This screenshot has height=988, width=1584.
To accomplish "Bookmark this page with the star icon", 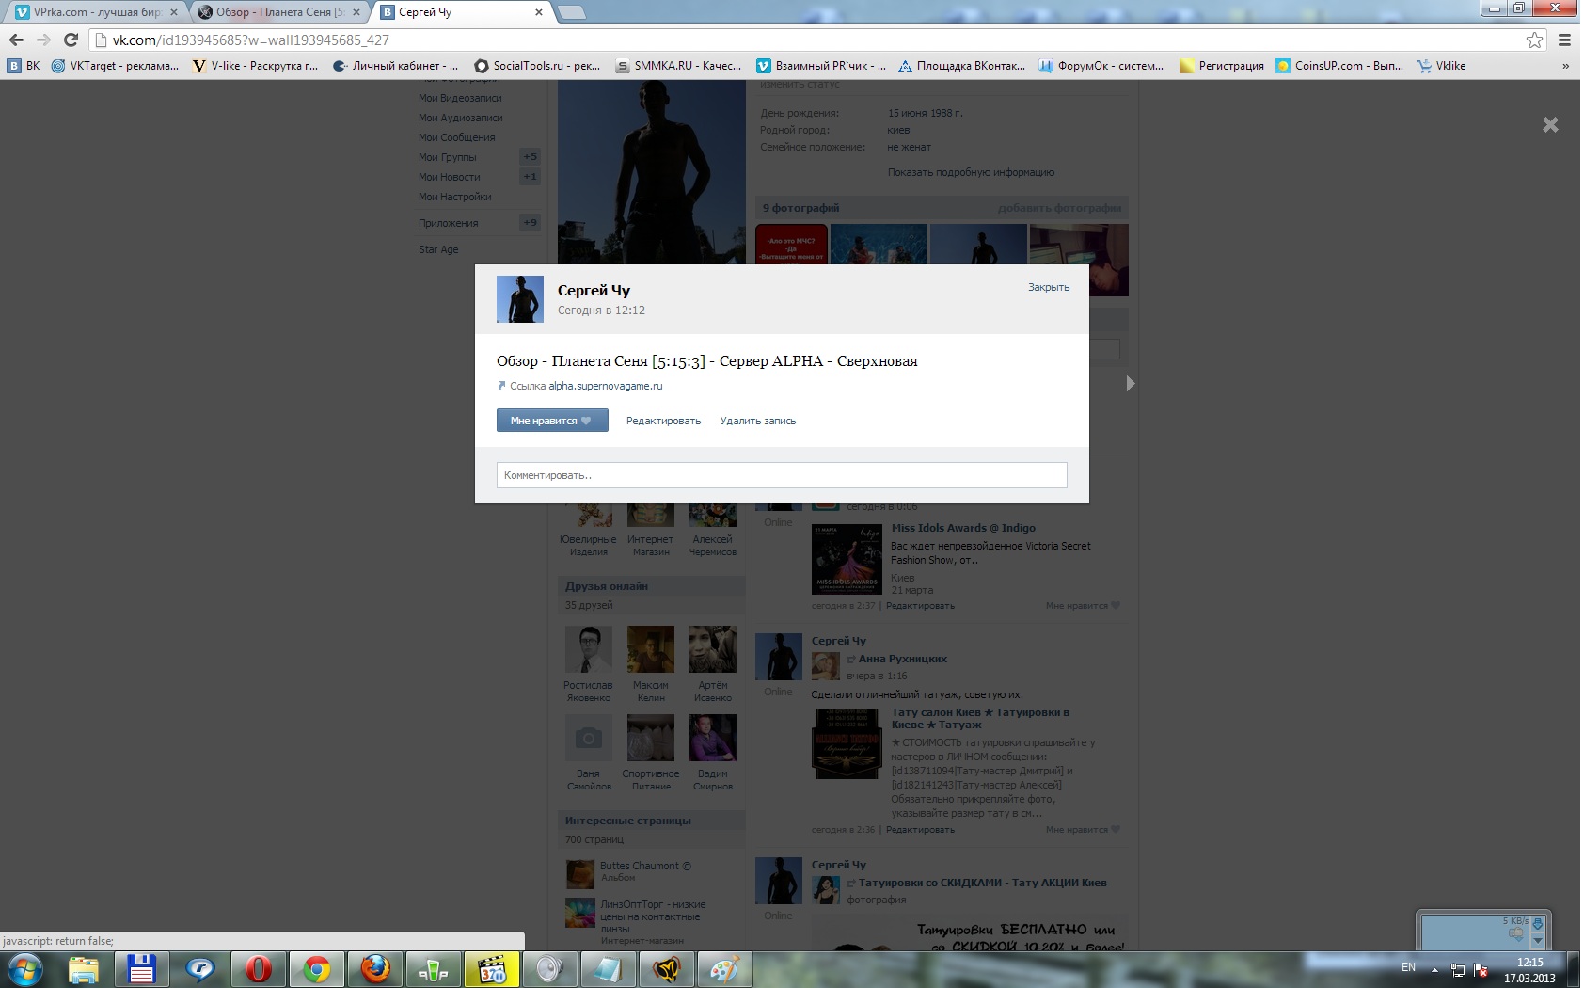I will tap(1535, 40).
